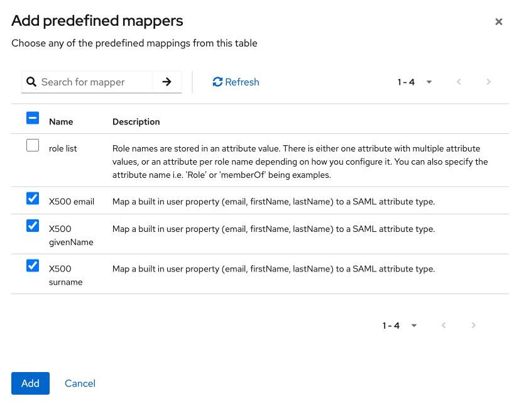
Task: Uncheck the X500 givenName mapper
Action: 33,226
